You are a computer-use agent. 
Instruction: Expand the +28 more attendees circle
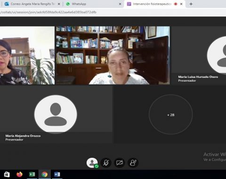[170, 114]
